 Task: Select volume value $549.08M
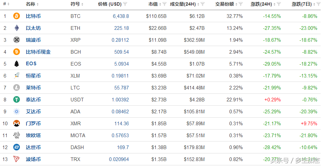tap(194, 52)
